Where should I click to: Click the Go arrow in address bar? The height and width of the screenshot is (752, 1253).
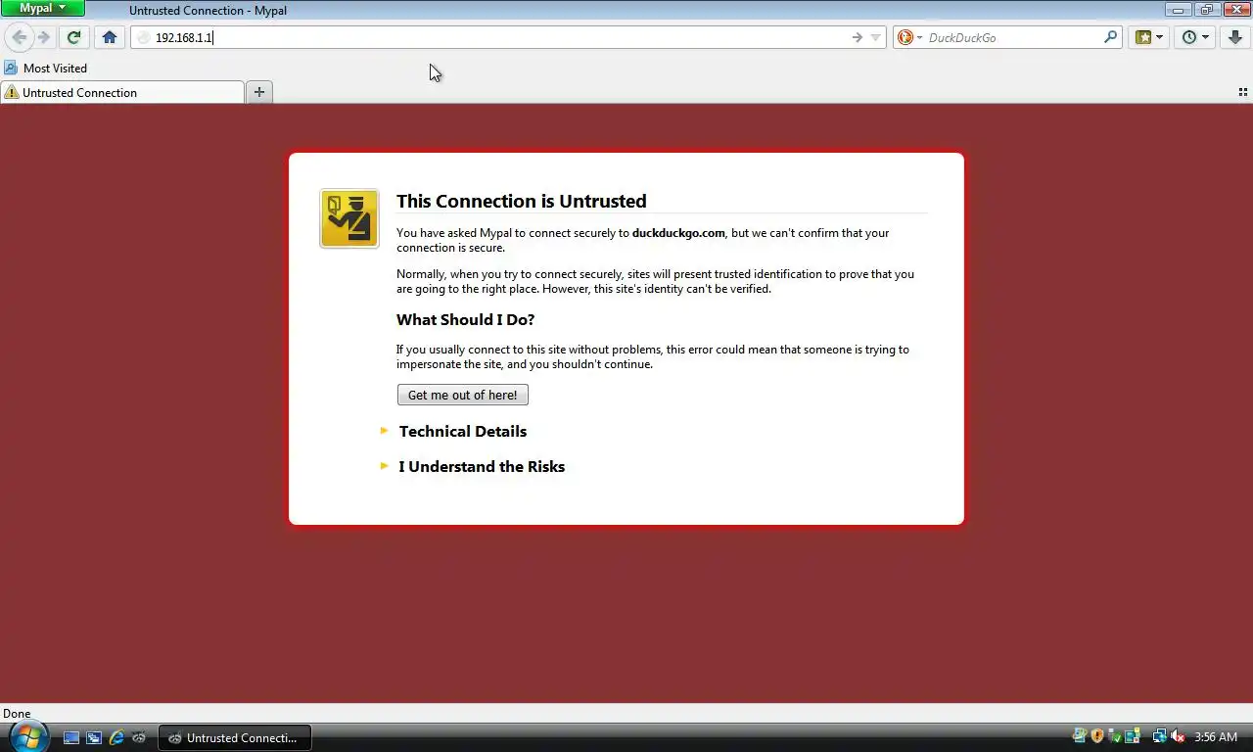857,37
